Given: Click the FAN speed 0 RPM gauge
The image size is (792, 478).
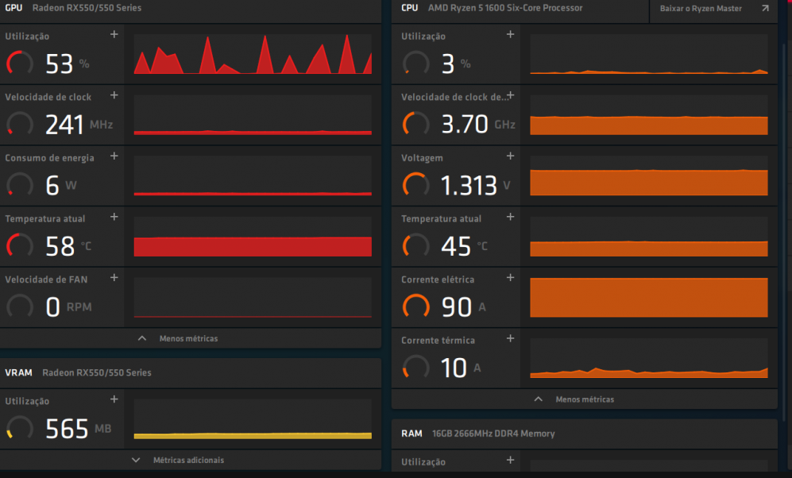Looking at the screenshot, I should [x=20, y=306].
